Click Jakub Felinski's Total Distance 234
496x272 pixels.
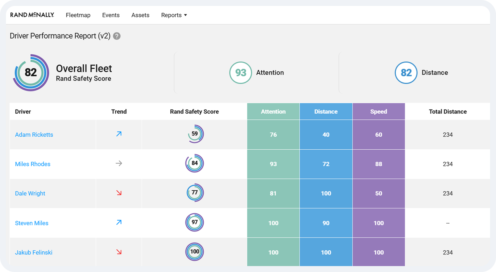tap(448, 252)
